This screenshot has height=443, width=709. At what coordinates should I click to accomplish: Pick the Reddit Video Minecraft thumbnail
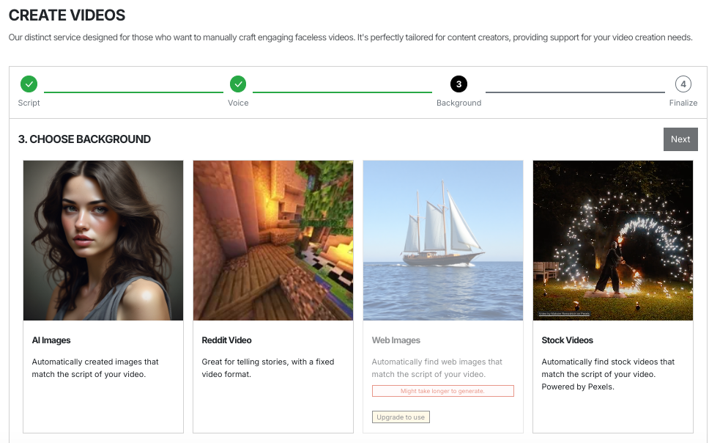pyautogui.click(x=273, y=241)
